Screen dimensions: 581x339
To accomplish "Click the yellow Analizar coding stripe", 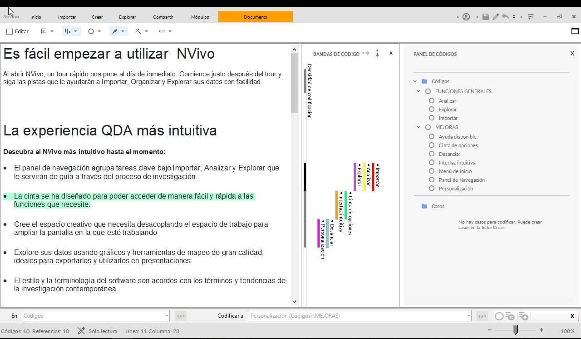I will [364, 177].
